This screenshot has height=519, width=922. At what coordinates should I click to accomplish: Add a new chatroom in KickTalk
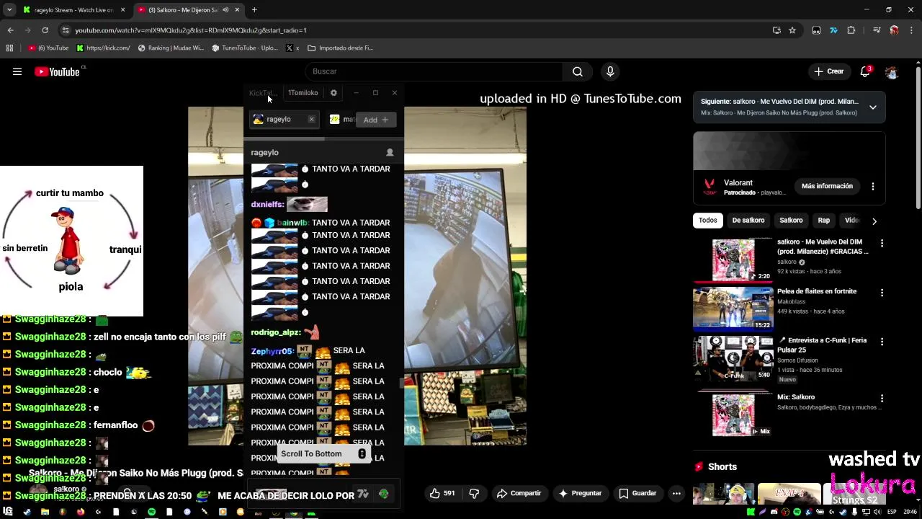375,120
